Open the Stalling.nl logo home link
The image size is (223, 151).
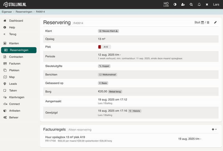[x=15, y=4]
